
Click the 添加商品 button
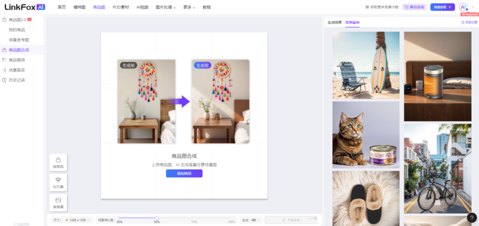[x=184, y=173]
